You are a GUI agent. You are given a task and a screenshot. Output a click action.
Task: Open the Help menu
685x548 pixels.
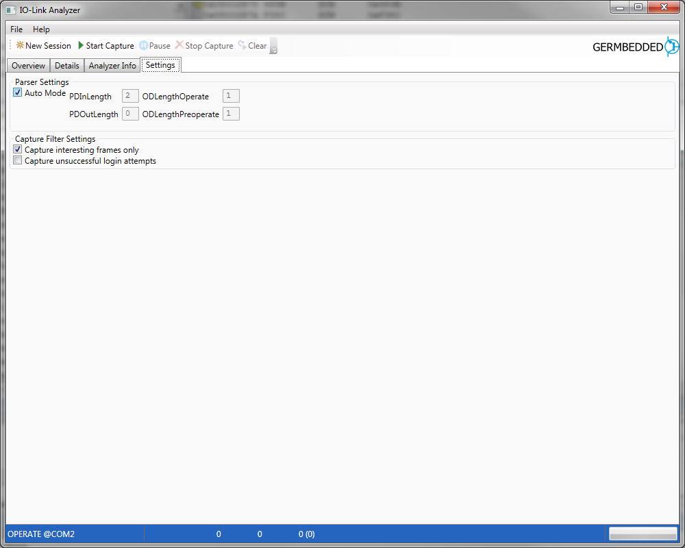[x=41, y=29]
